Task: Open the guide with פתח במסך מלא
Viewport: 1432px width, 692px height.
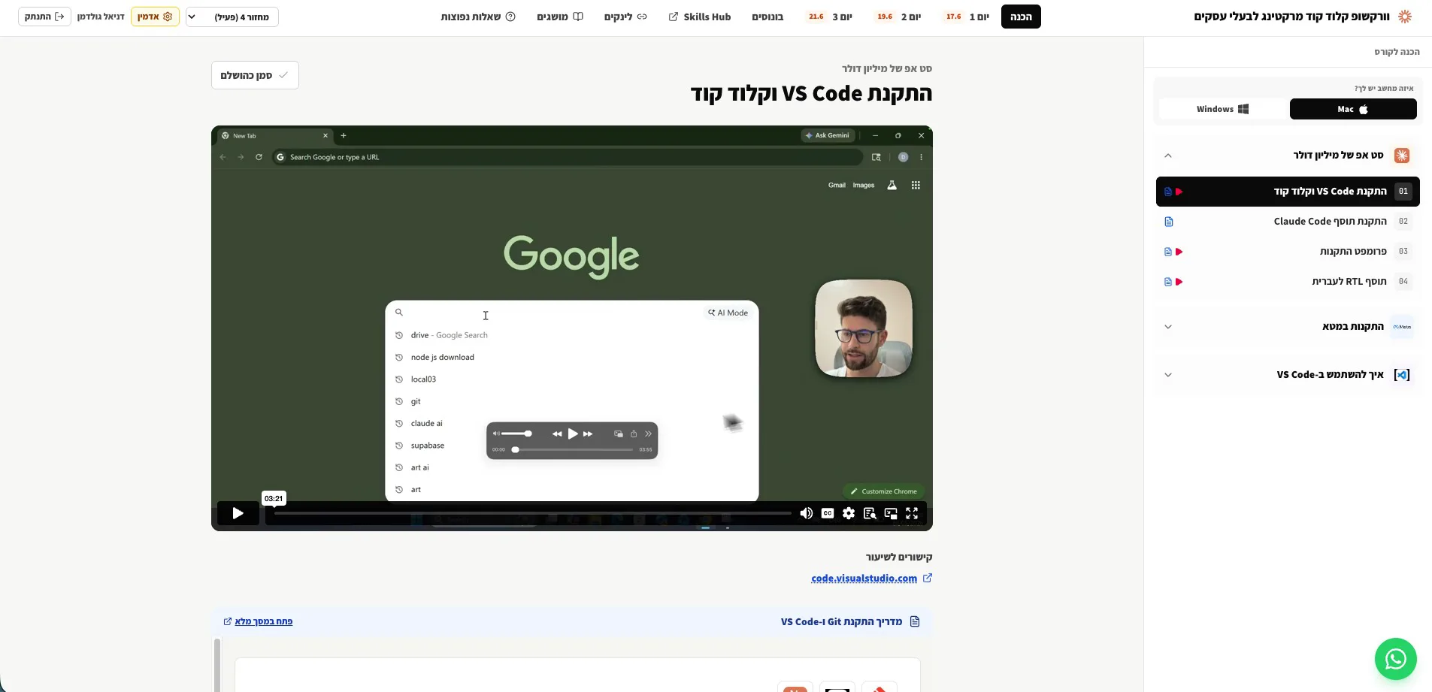Action: pyautogui.click(x=258, y=621)
